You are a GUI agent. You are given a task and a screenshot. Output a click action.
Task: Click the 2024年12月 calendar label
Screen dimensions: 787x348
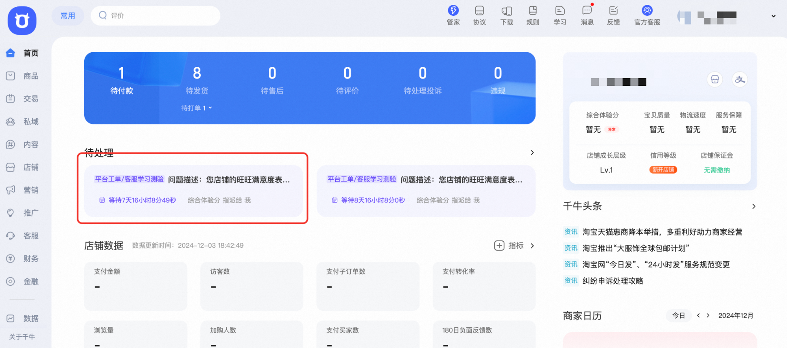(736, 316)
